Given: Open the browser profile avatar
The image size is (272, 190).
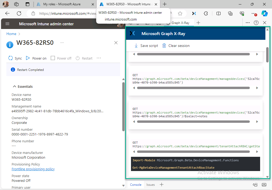Looking at the screenshot, I should click(x=6, y=4).
